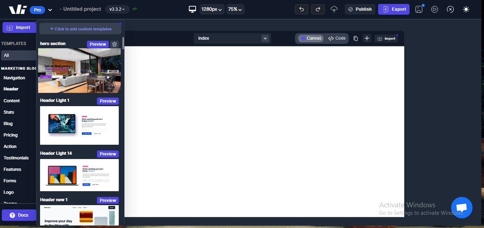
Task: Preview the Header Light 14 template
Action: [108, 154]
